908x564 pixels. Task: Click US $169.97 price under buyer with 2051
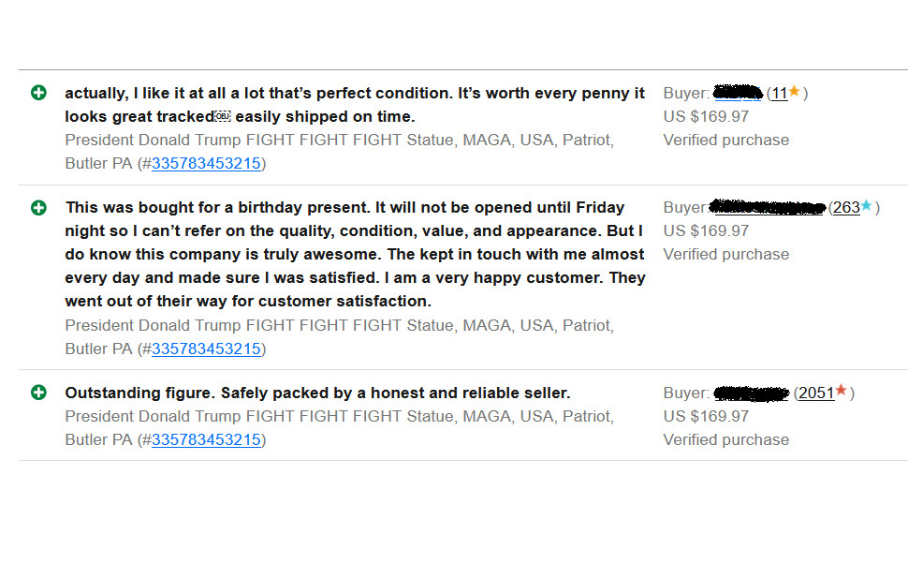click(x=706, y=416)
